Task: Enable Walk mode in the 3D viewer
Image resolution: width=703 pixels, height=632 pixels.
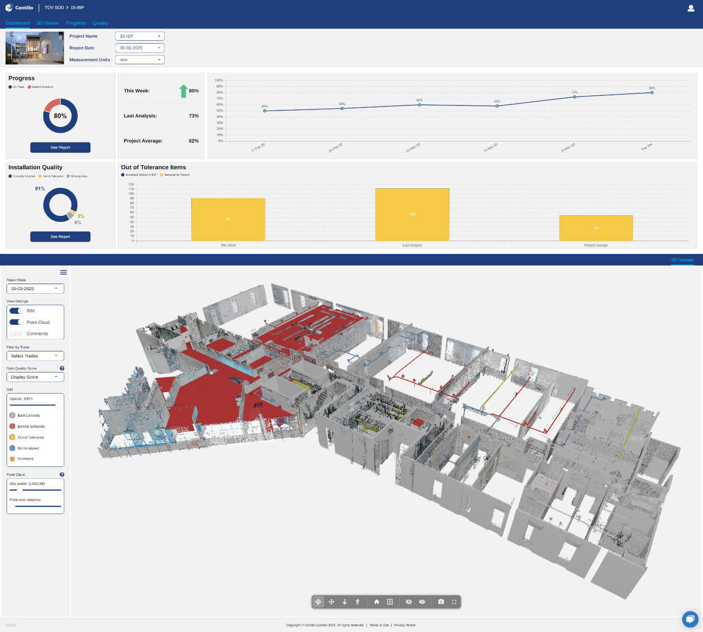Action: [x=358, y=601]
